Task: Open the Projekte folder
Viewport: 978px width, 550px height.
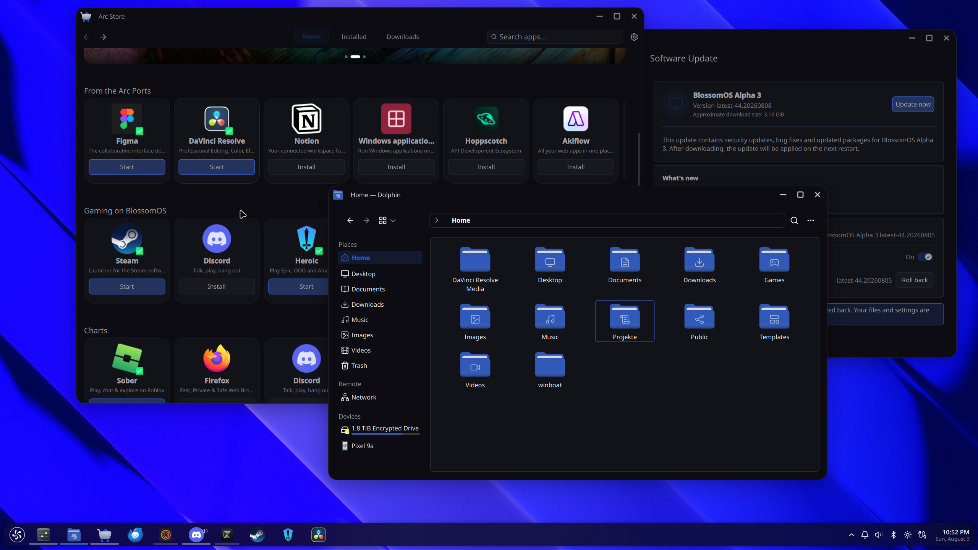Action: (x=625, y=321)
